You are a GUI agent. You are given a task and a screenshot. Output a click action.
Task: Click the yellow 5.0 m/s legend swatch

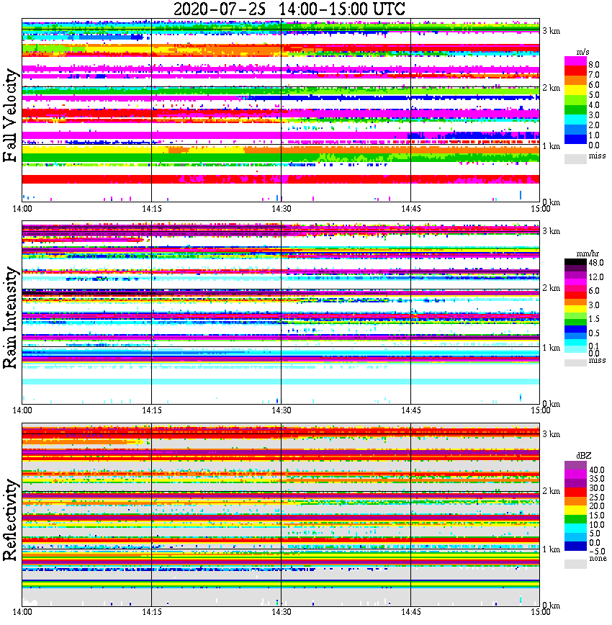click(575, 91)
